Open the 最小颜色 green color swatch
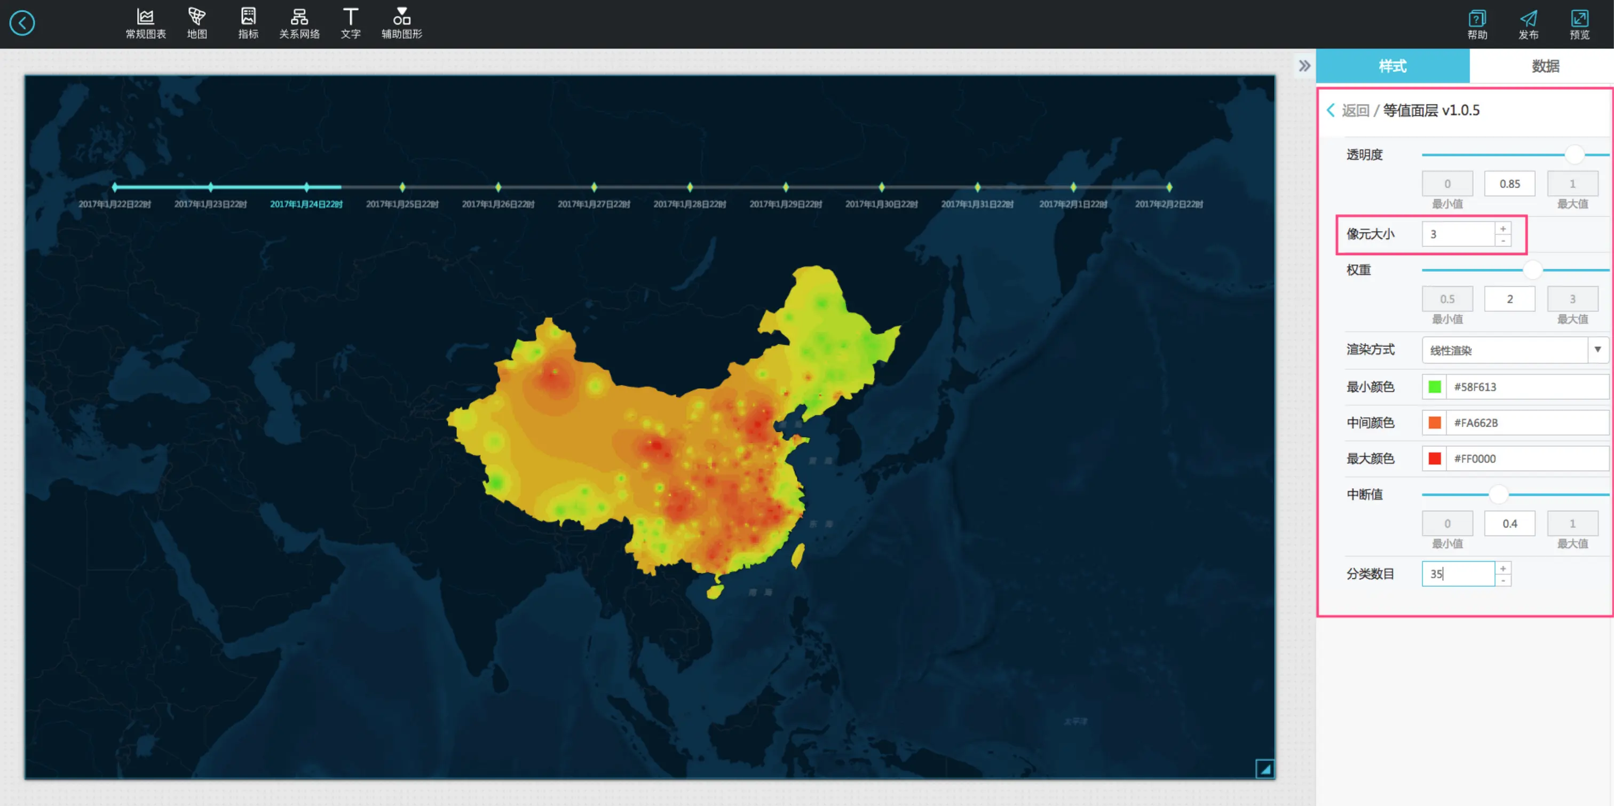The height and width of the screenshot is (806, 1614). [1434, 386]
